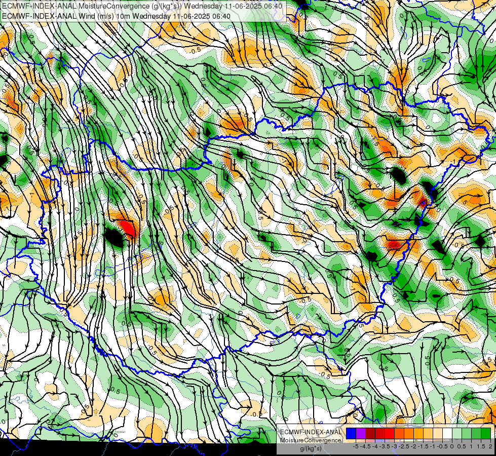Choose the palest green swatch beside white

pos(457,433)
